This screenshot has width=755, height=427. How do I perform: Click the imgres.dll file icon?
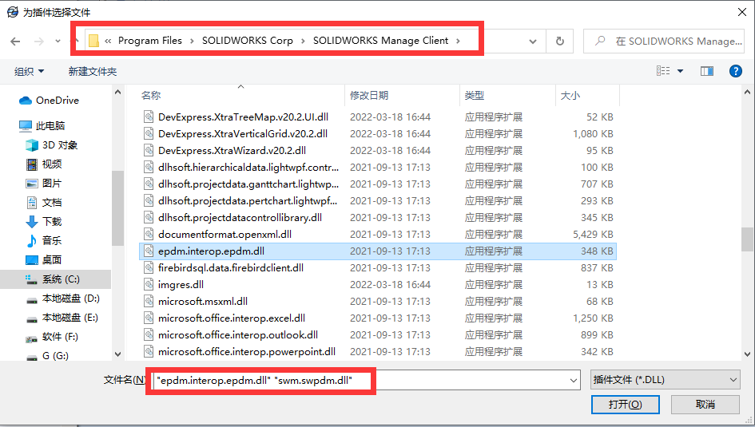(x=149, y=285)
